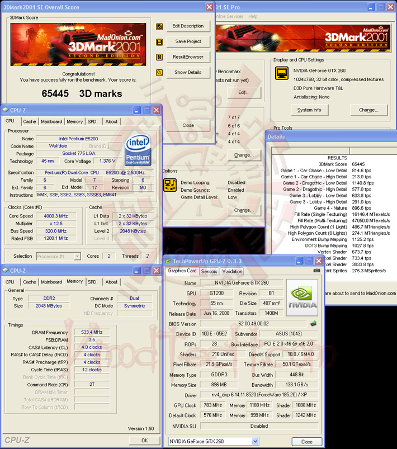Click the BIOS save chip icon in GPU-Z
This screenshot has height=449, width=397.
tap(314, 324)
